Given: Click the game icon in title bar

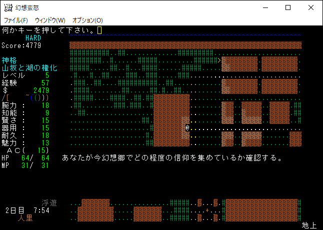Looking at the screenshot, I should coord(8,7).
